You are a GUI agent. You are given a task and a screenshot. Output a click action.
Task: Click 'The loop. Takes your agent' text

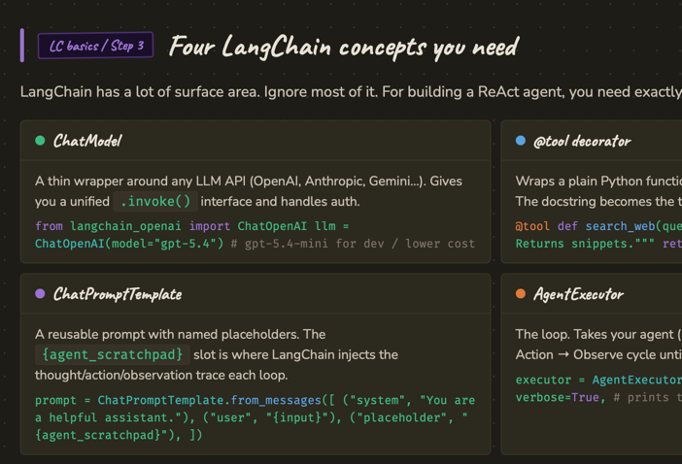coord(598,334)
